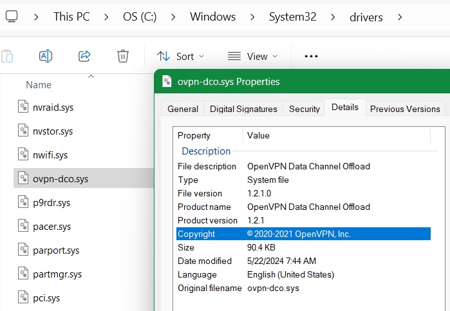The width and height of the screenshot is (450, 311).
Task: Expand chevron after This PC
Action: 106,17
